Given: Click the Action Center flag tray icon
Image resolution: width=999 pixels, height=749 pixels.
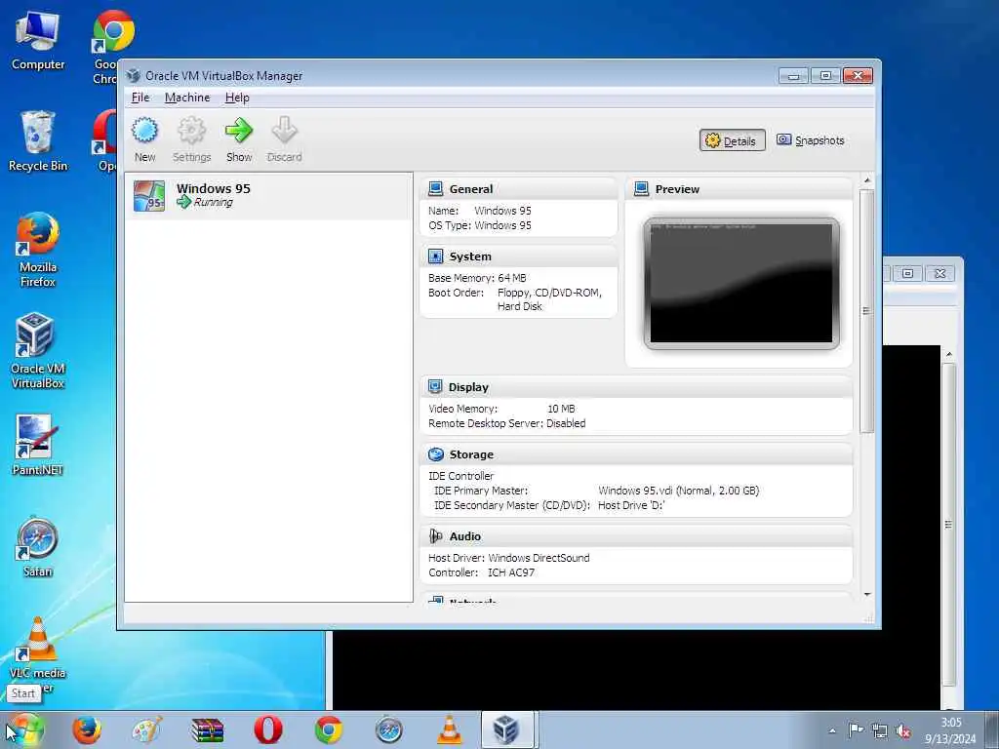Looking at the screenshot, I should tap(855, 730).
